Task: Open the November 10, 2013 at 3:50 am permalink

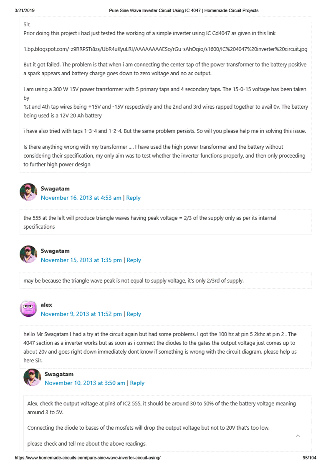Action: (x=85, y=383)
